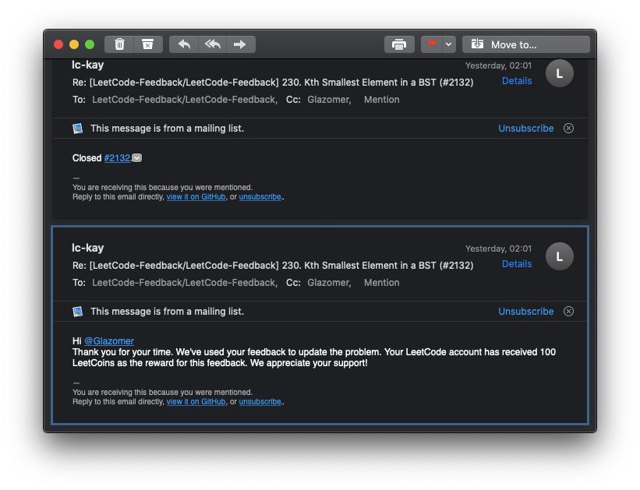The image size is (640, 490).
Task: Click Glazomer Cc recipient in first message
Action: 329,100
